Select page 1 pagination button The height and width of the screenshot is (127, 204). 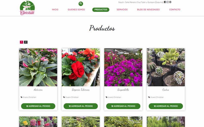(21, 42)
